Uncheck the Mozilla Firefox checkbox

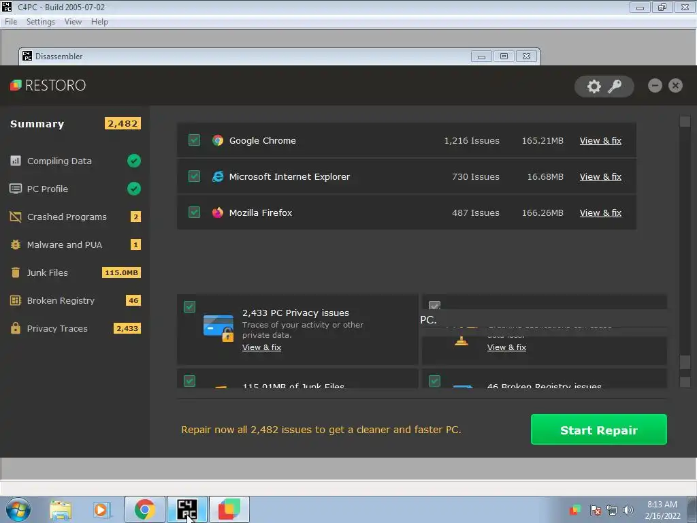[x=194, y=212]
